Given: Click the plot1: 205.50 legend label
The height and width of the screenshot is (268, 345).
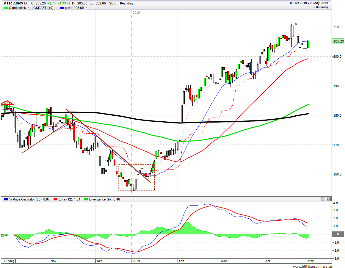Looking at the screenshot, I should click(x=74, y=8).
